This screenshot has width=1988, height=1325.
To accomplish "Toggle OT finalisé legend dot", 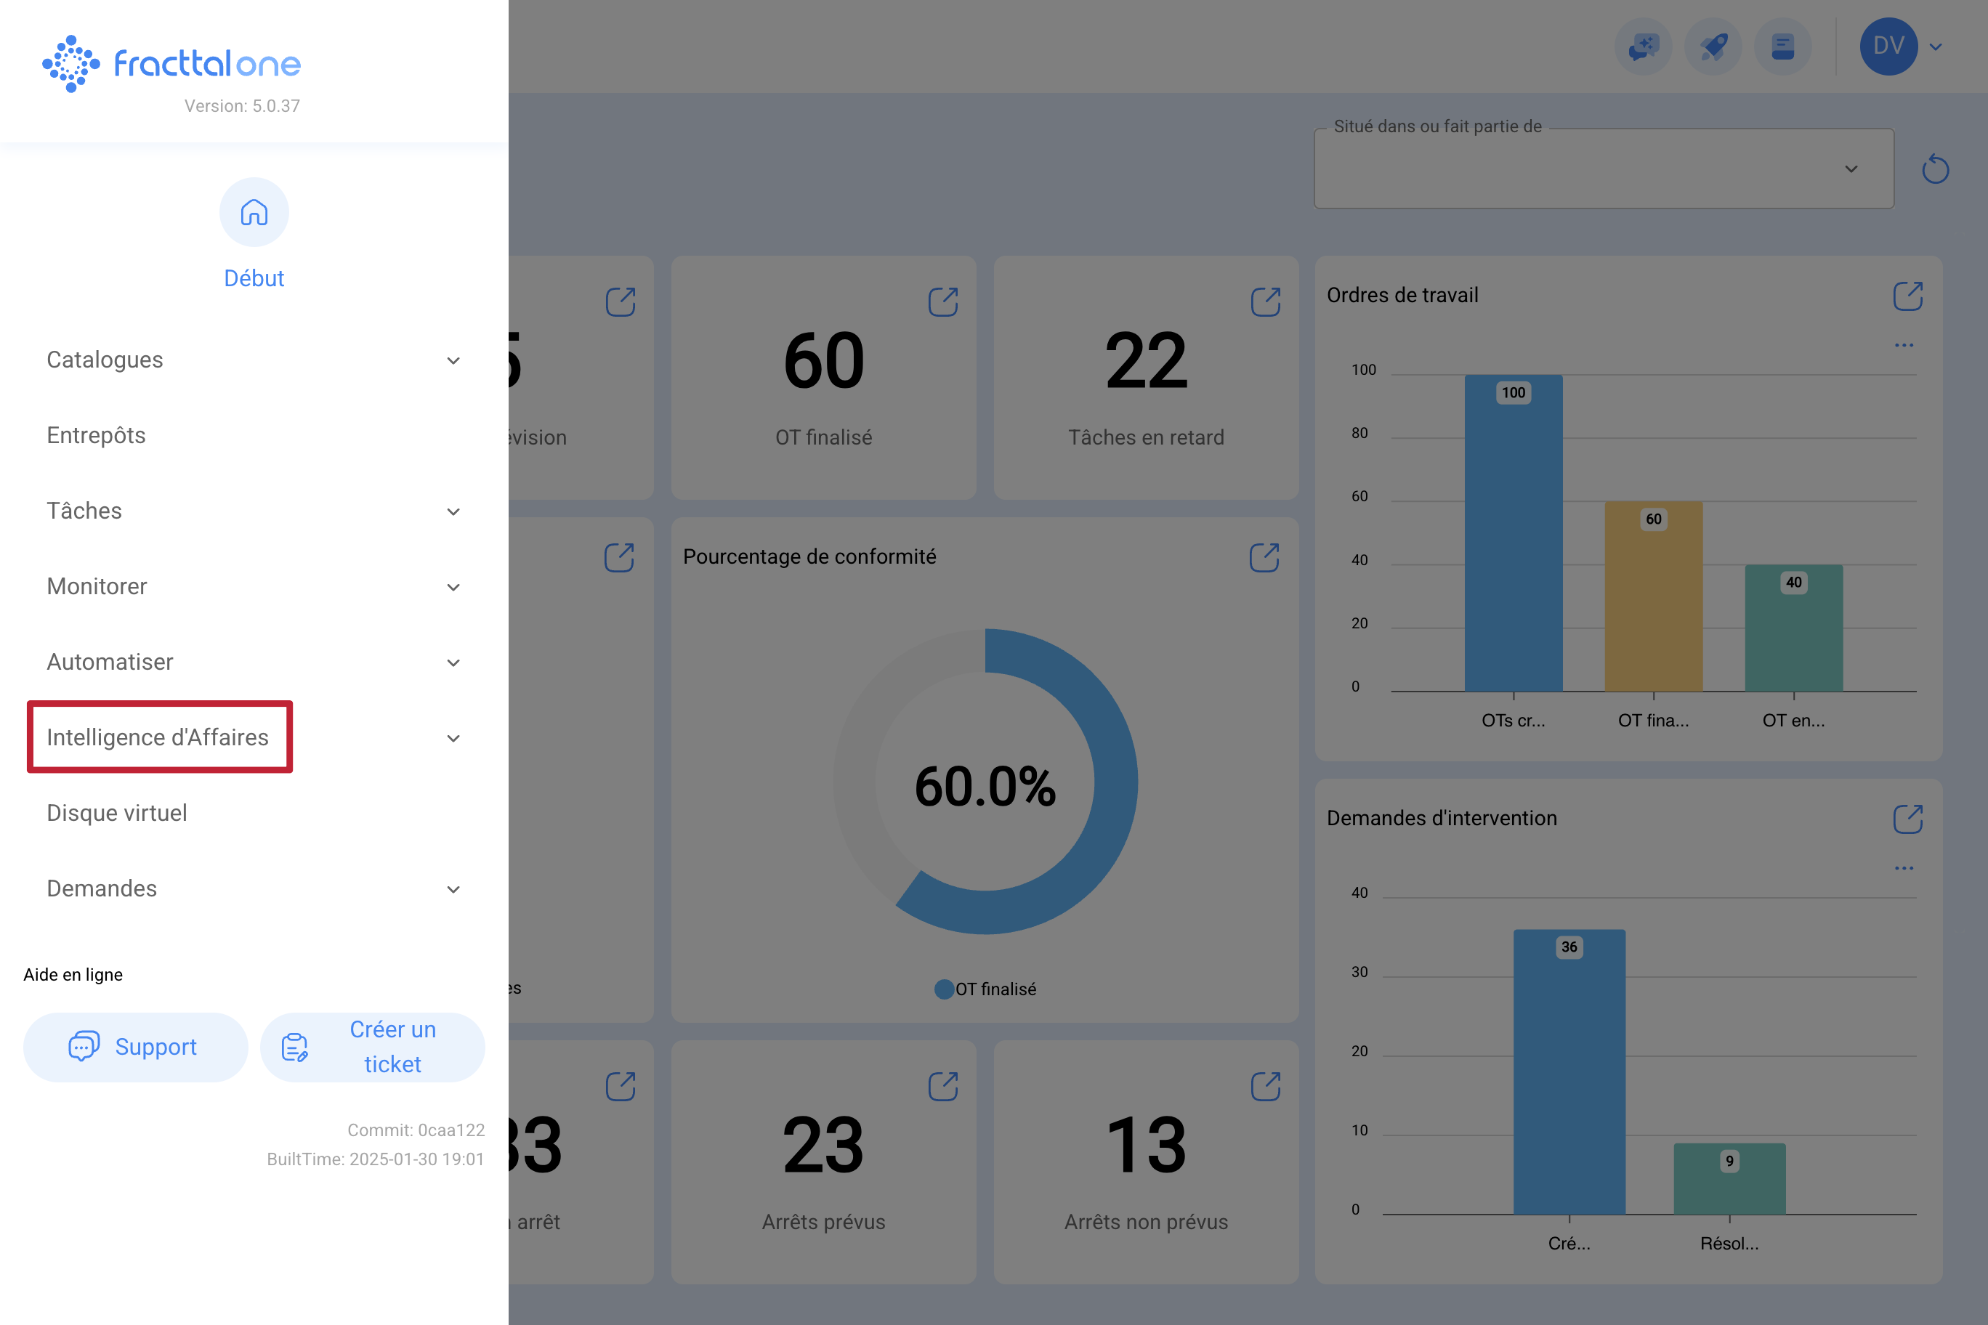I will coord(944,989).
